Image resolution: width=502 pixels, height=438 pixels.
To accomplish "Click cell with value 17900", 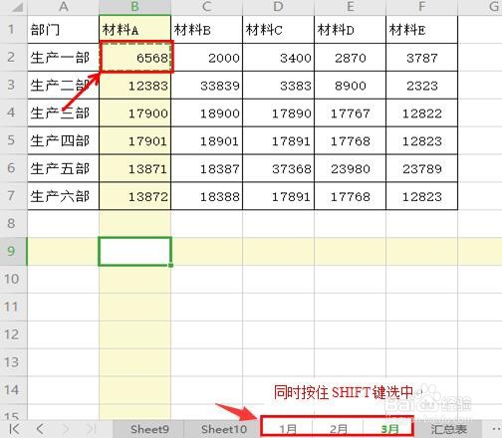I will pos(134,112).
